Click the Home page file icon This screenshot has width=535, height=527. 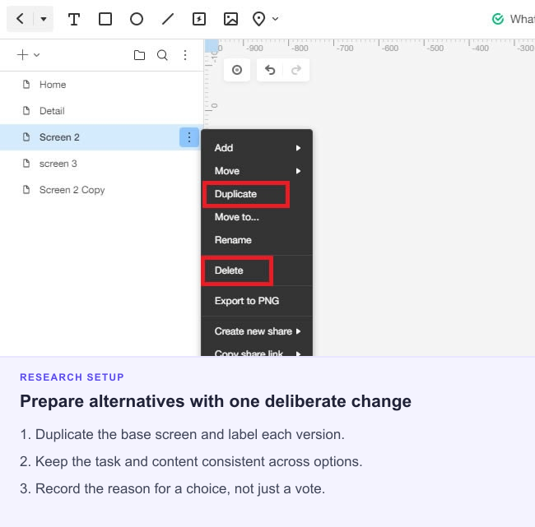tap(26, 85)
